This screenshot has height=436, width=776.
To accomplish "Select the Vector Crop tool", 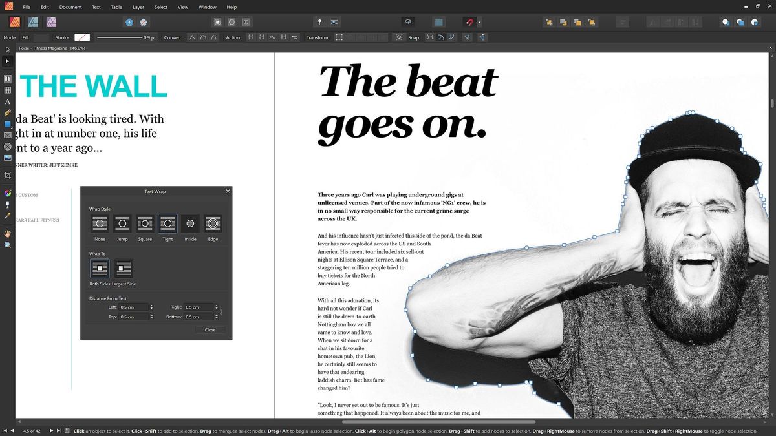I will [x=7, y=176].
